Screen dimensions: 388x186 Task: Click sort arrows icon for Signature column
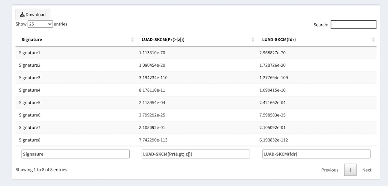[x=132, y=40]
